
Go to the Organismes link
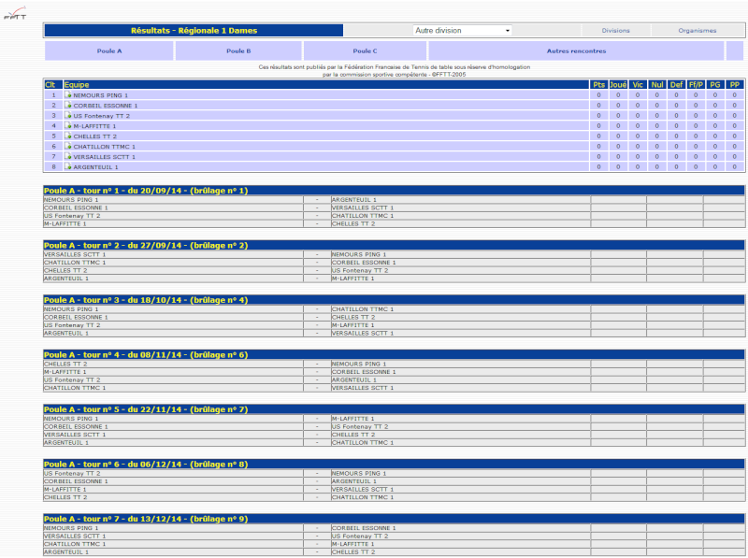click(698, 31)
